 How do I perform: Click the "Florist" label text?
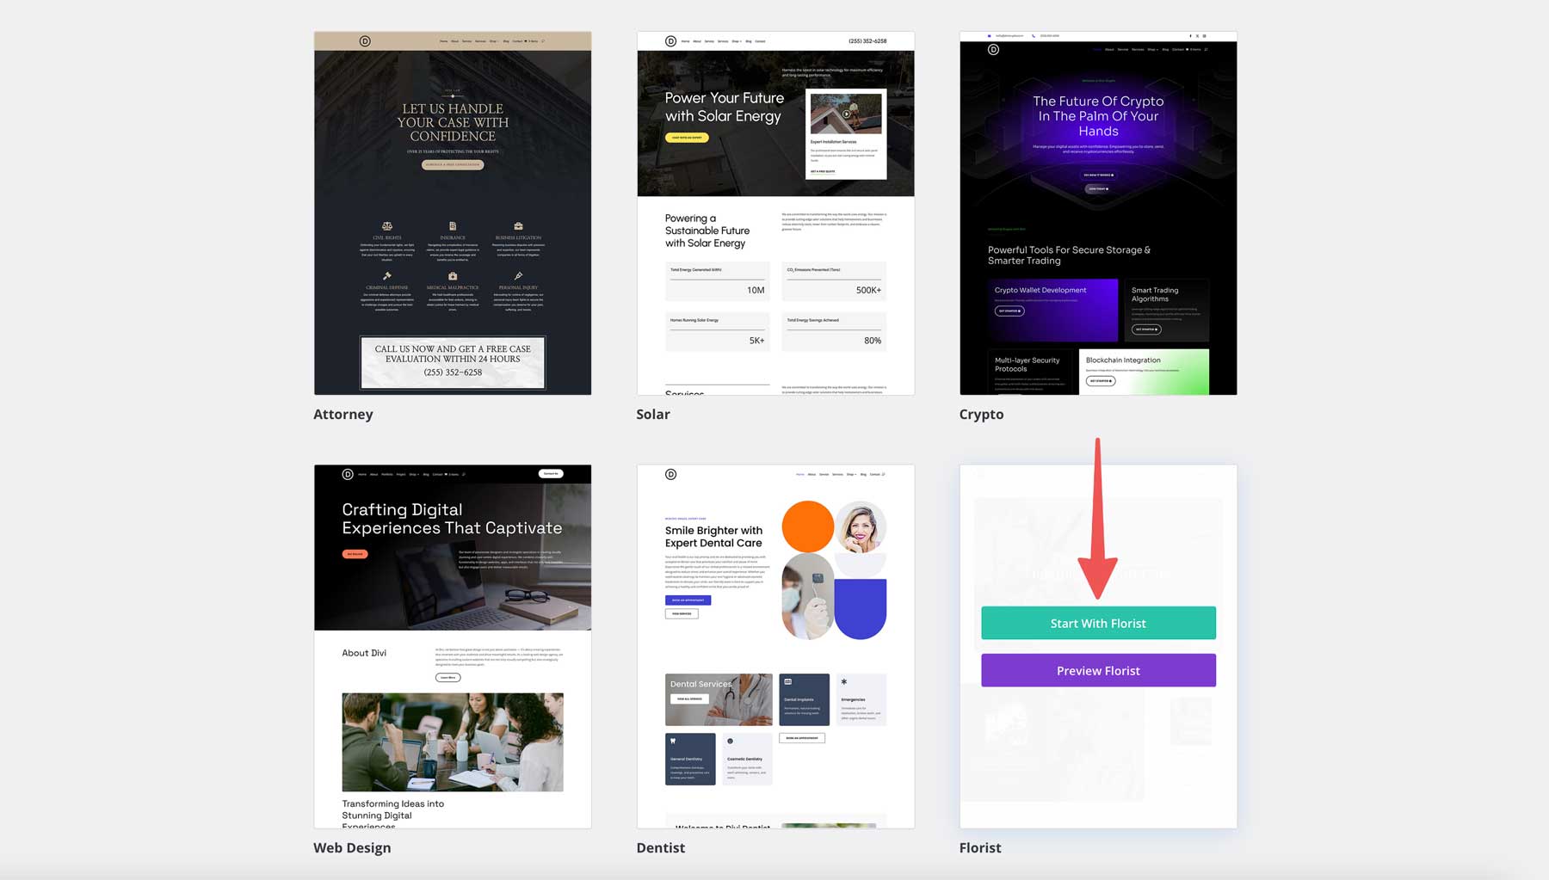[980, 847]
